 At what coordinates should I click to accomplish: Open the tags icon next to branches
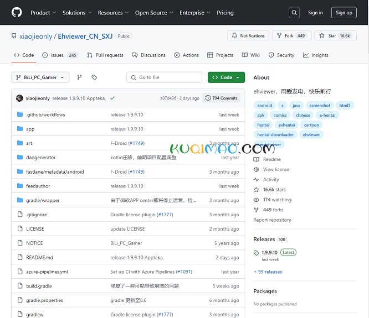[94, 77]
